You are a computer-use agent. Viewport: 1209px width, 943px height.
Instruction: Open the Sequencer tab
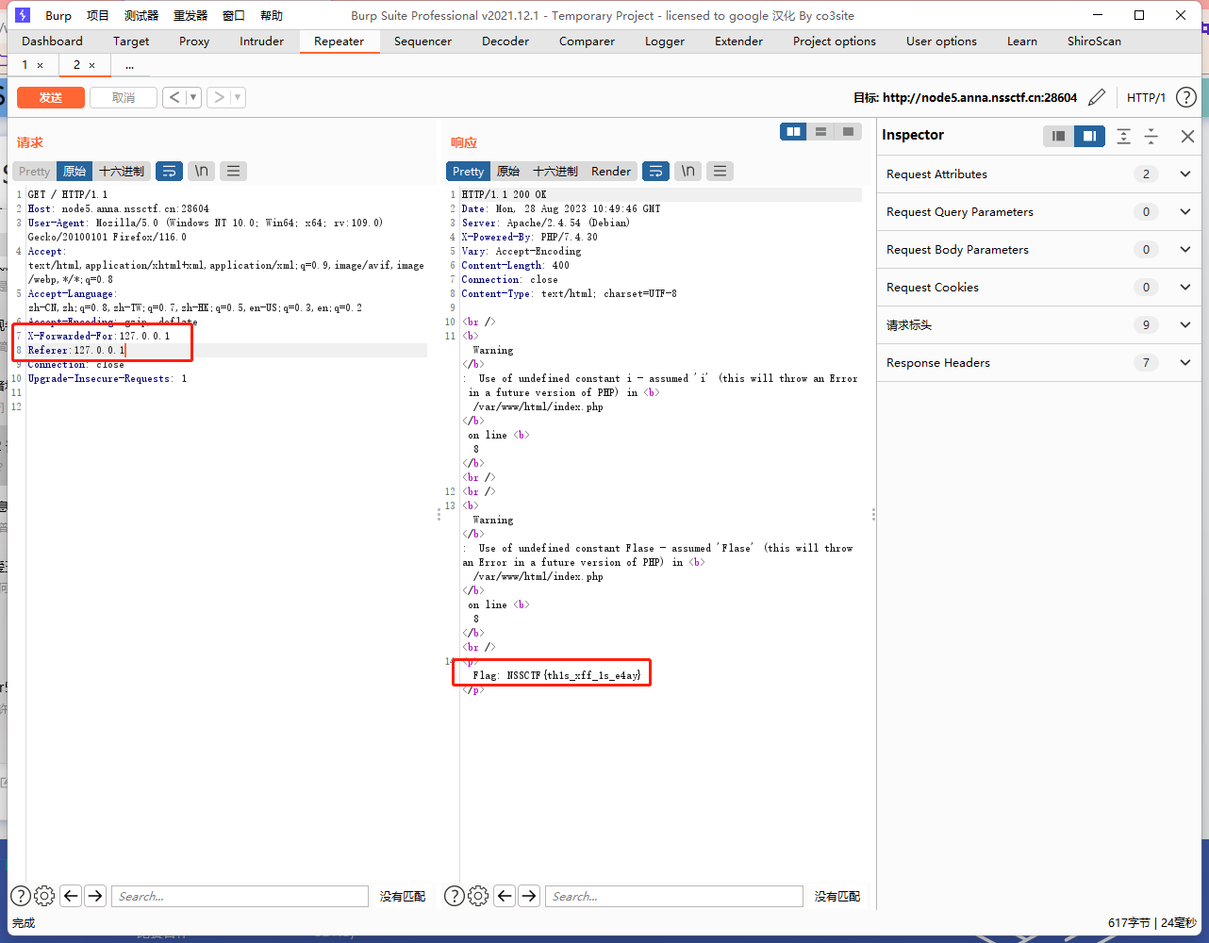point(422,41)
